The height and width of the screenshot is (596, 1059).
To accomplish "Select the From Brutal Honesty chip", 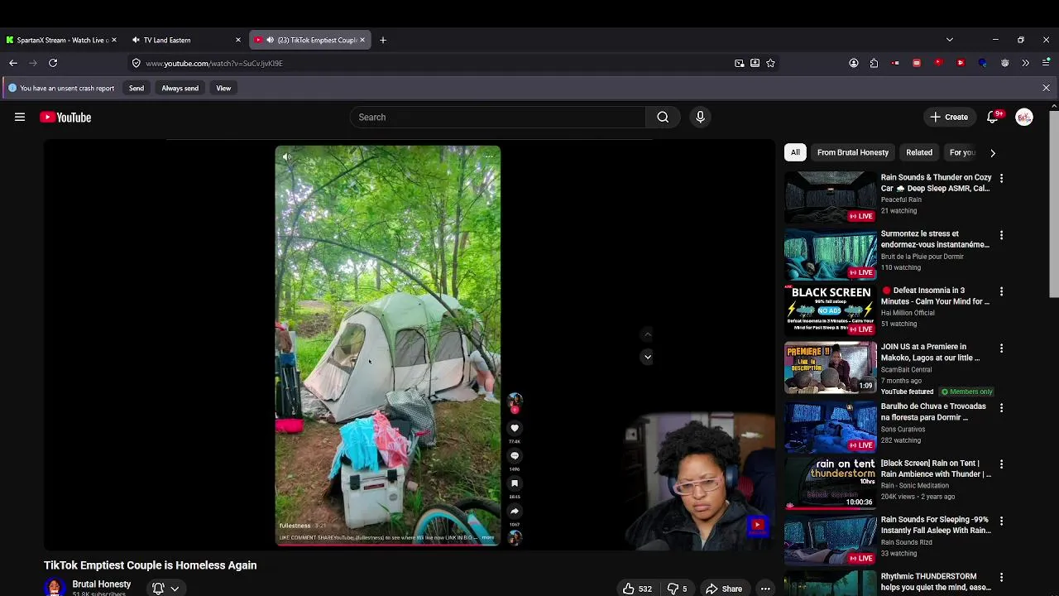I will (x=853, y=152).
